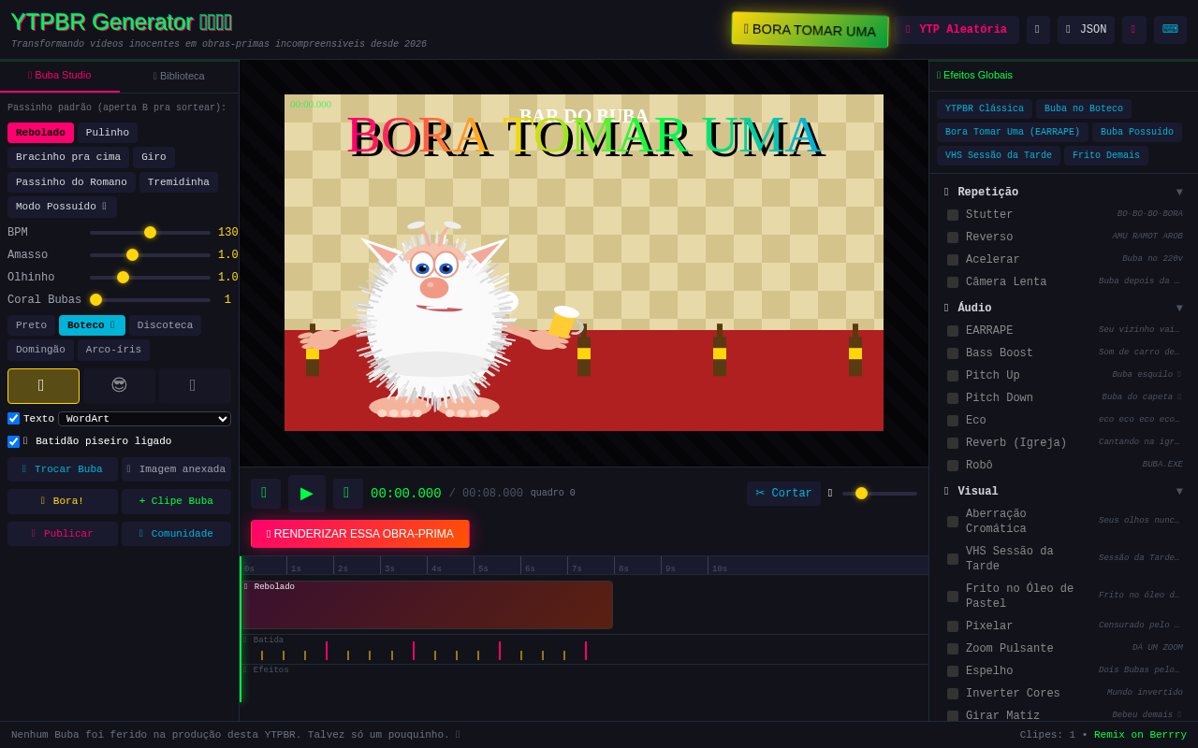The image size is (1198, 748).
Task: Click the transport button right of play
Action: click(x=347, y=494)
